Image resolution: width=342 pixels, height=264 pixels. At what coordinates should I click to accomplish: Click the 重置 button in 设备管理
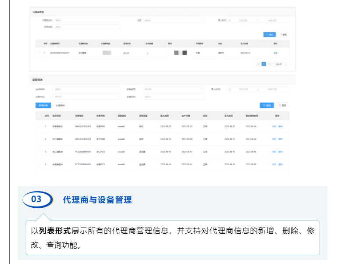[282, 105]
